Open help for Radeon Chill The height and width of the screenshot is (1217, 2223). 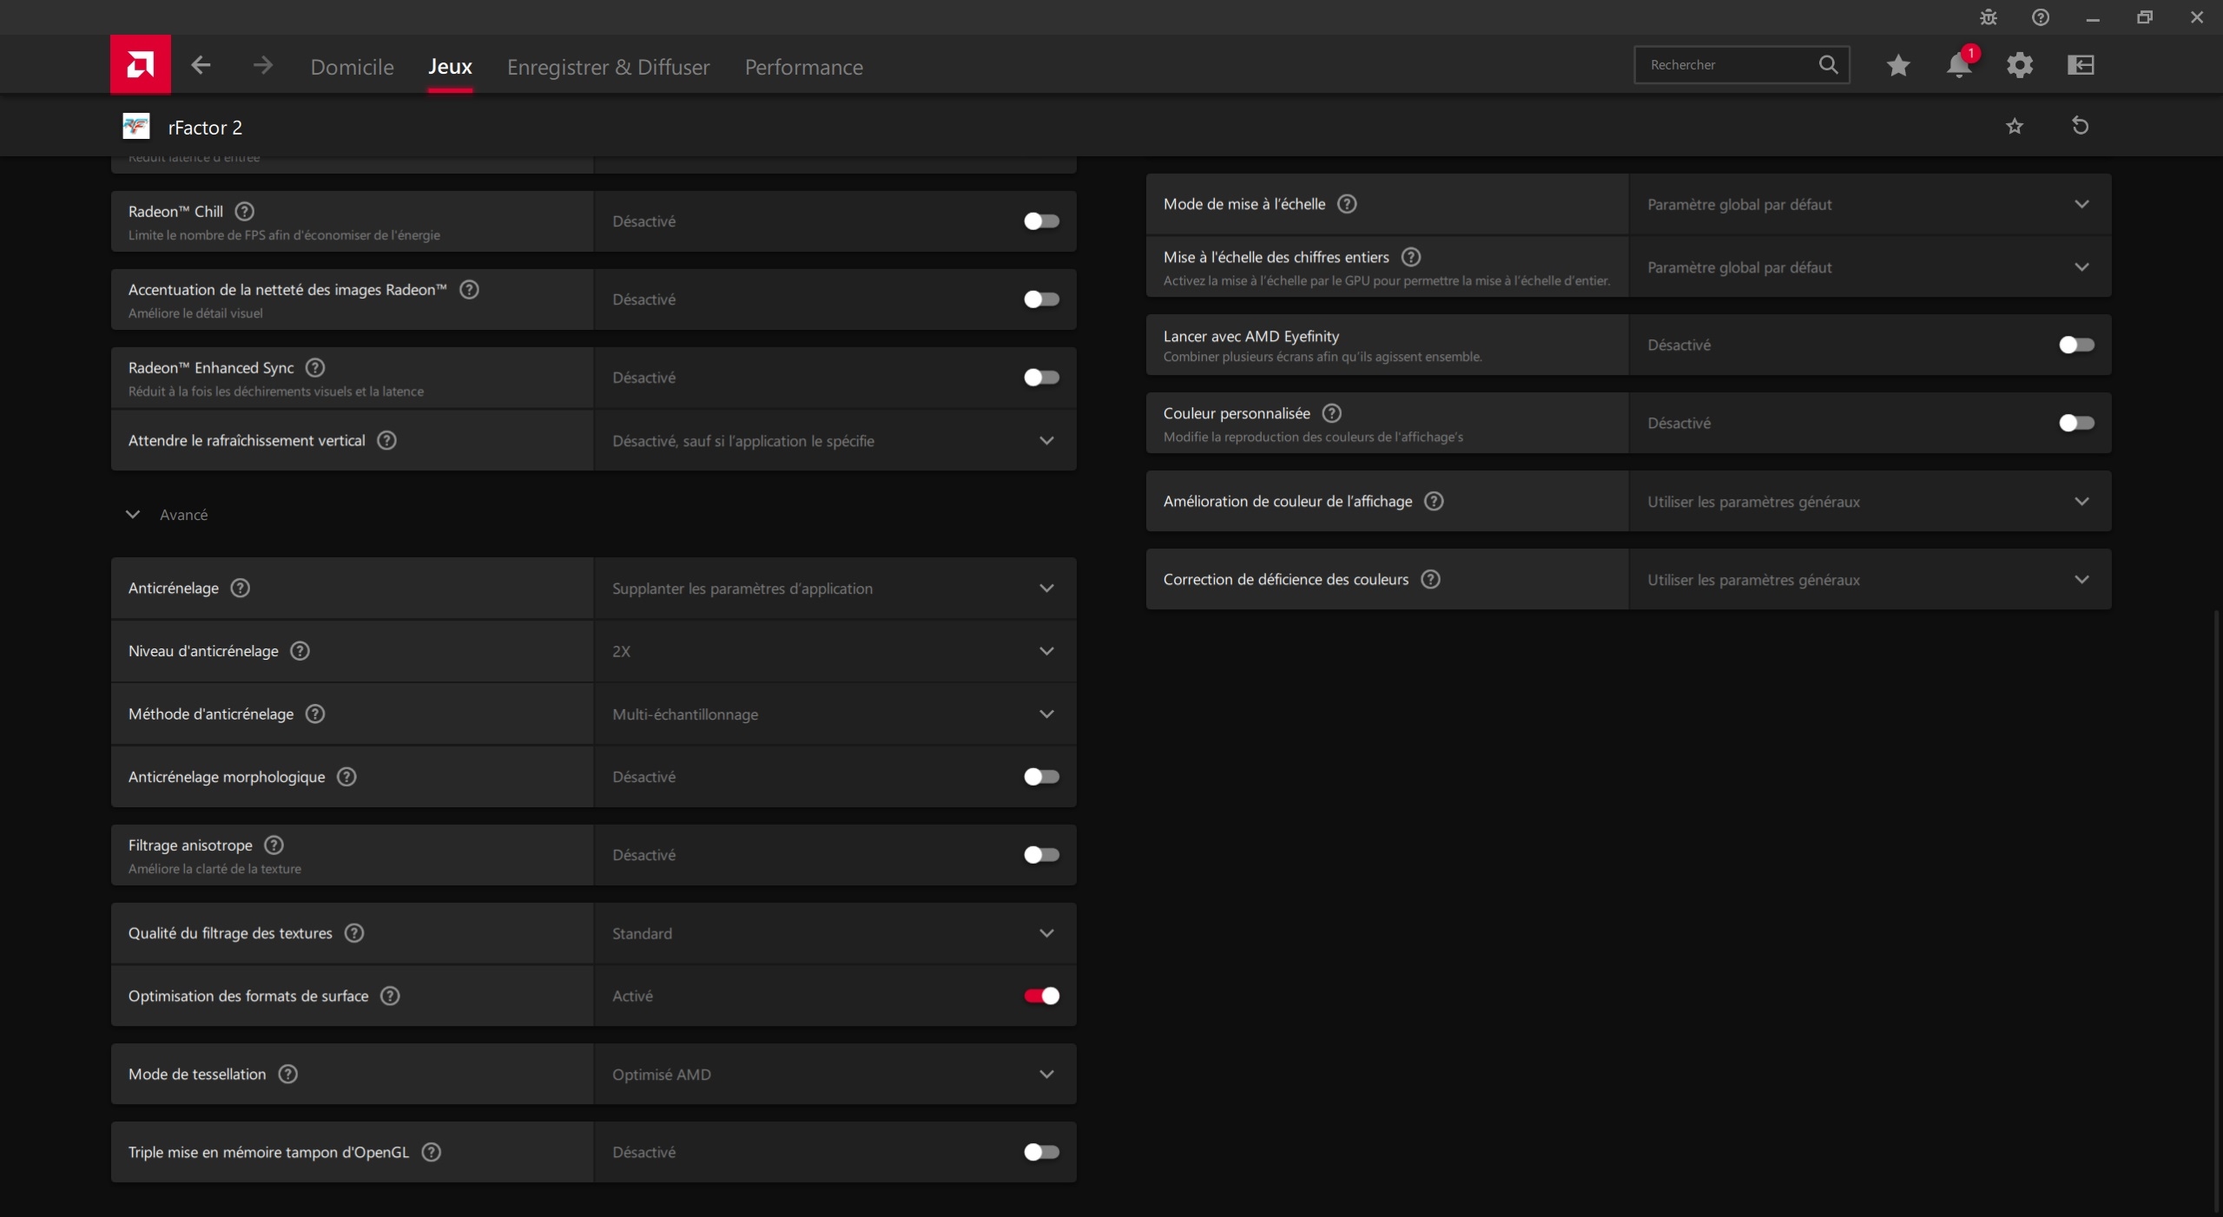pyautogui.click(x=245, y=211)
